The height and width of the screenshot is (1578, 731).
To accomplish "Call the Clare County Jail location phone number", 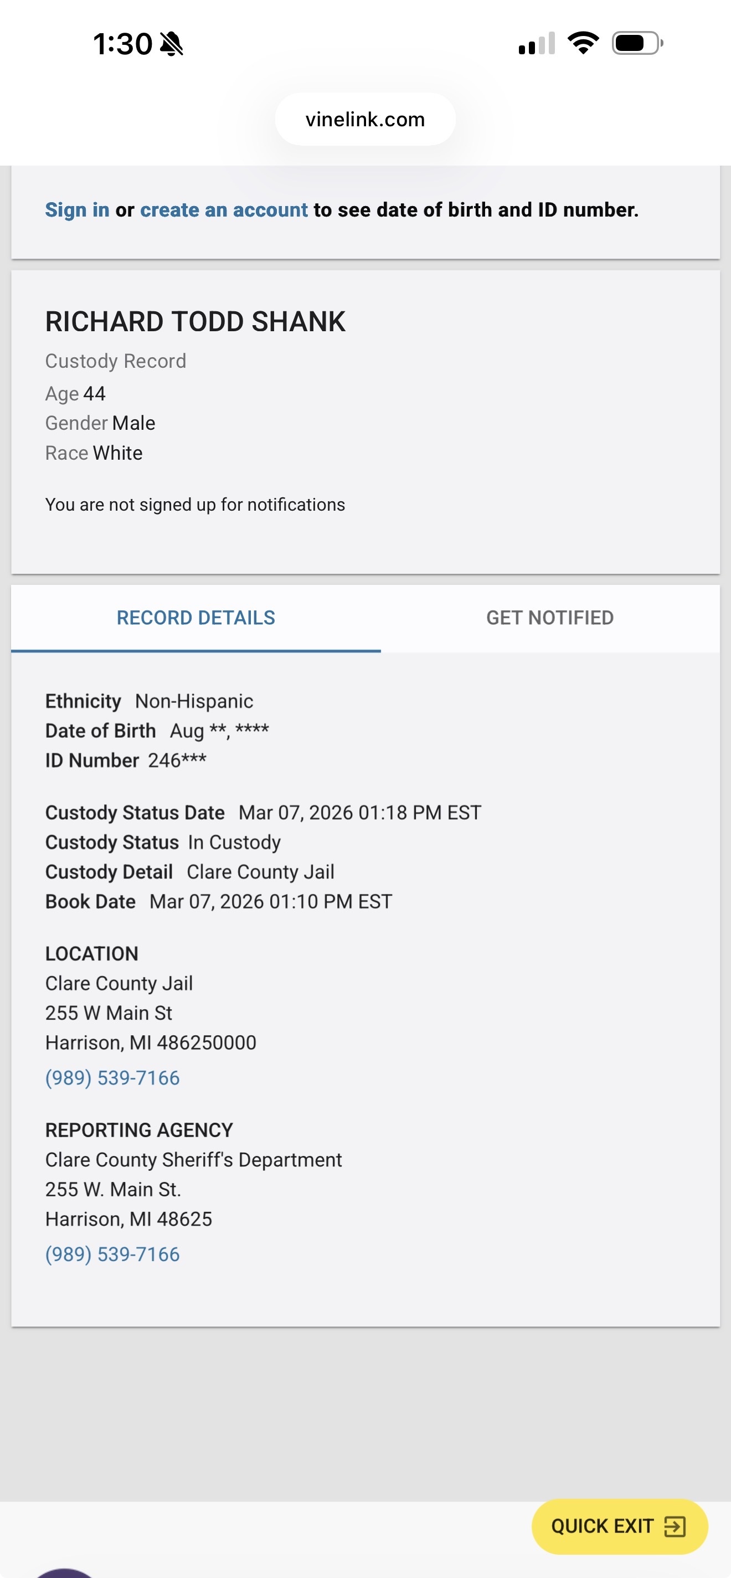I will pos(112,1077).
